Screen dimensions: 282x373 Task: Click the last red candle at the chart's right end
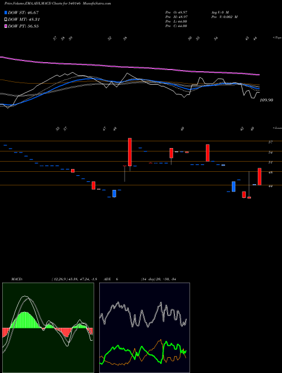point(259,176)
